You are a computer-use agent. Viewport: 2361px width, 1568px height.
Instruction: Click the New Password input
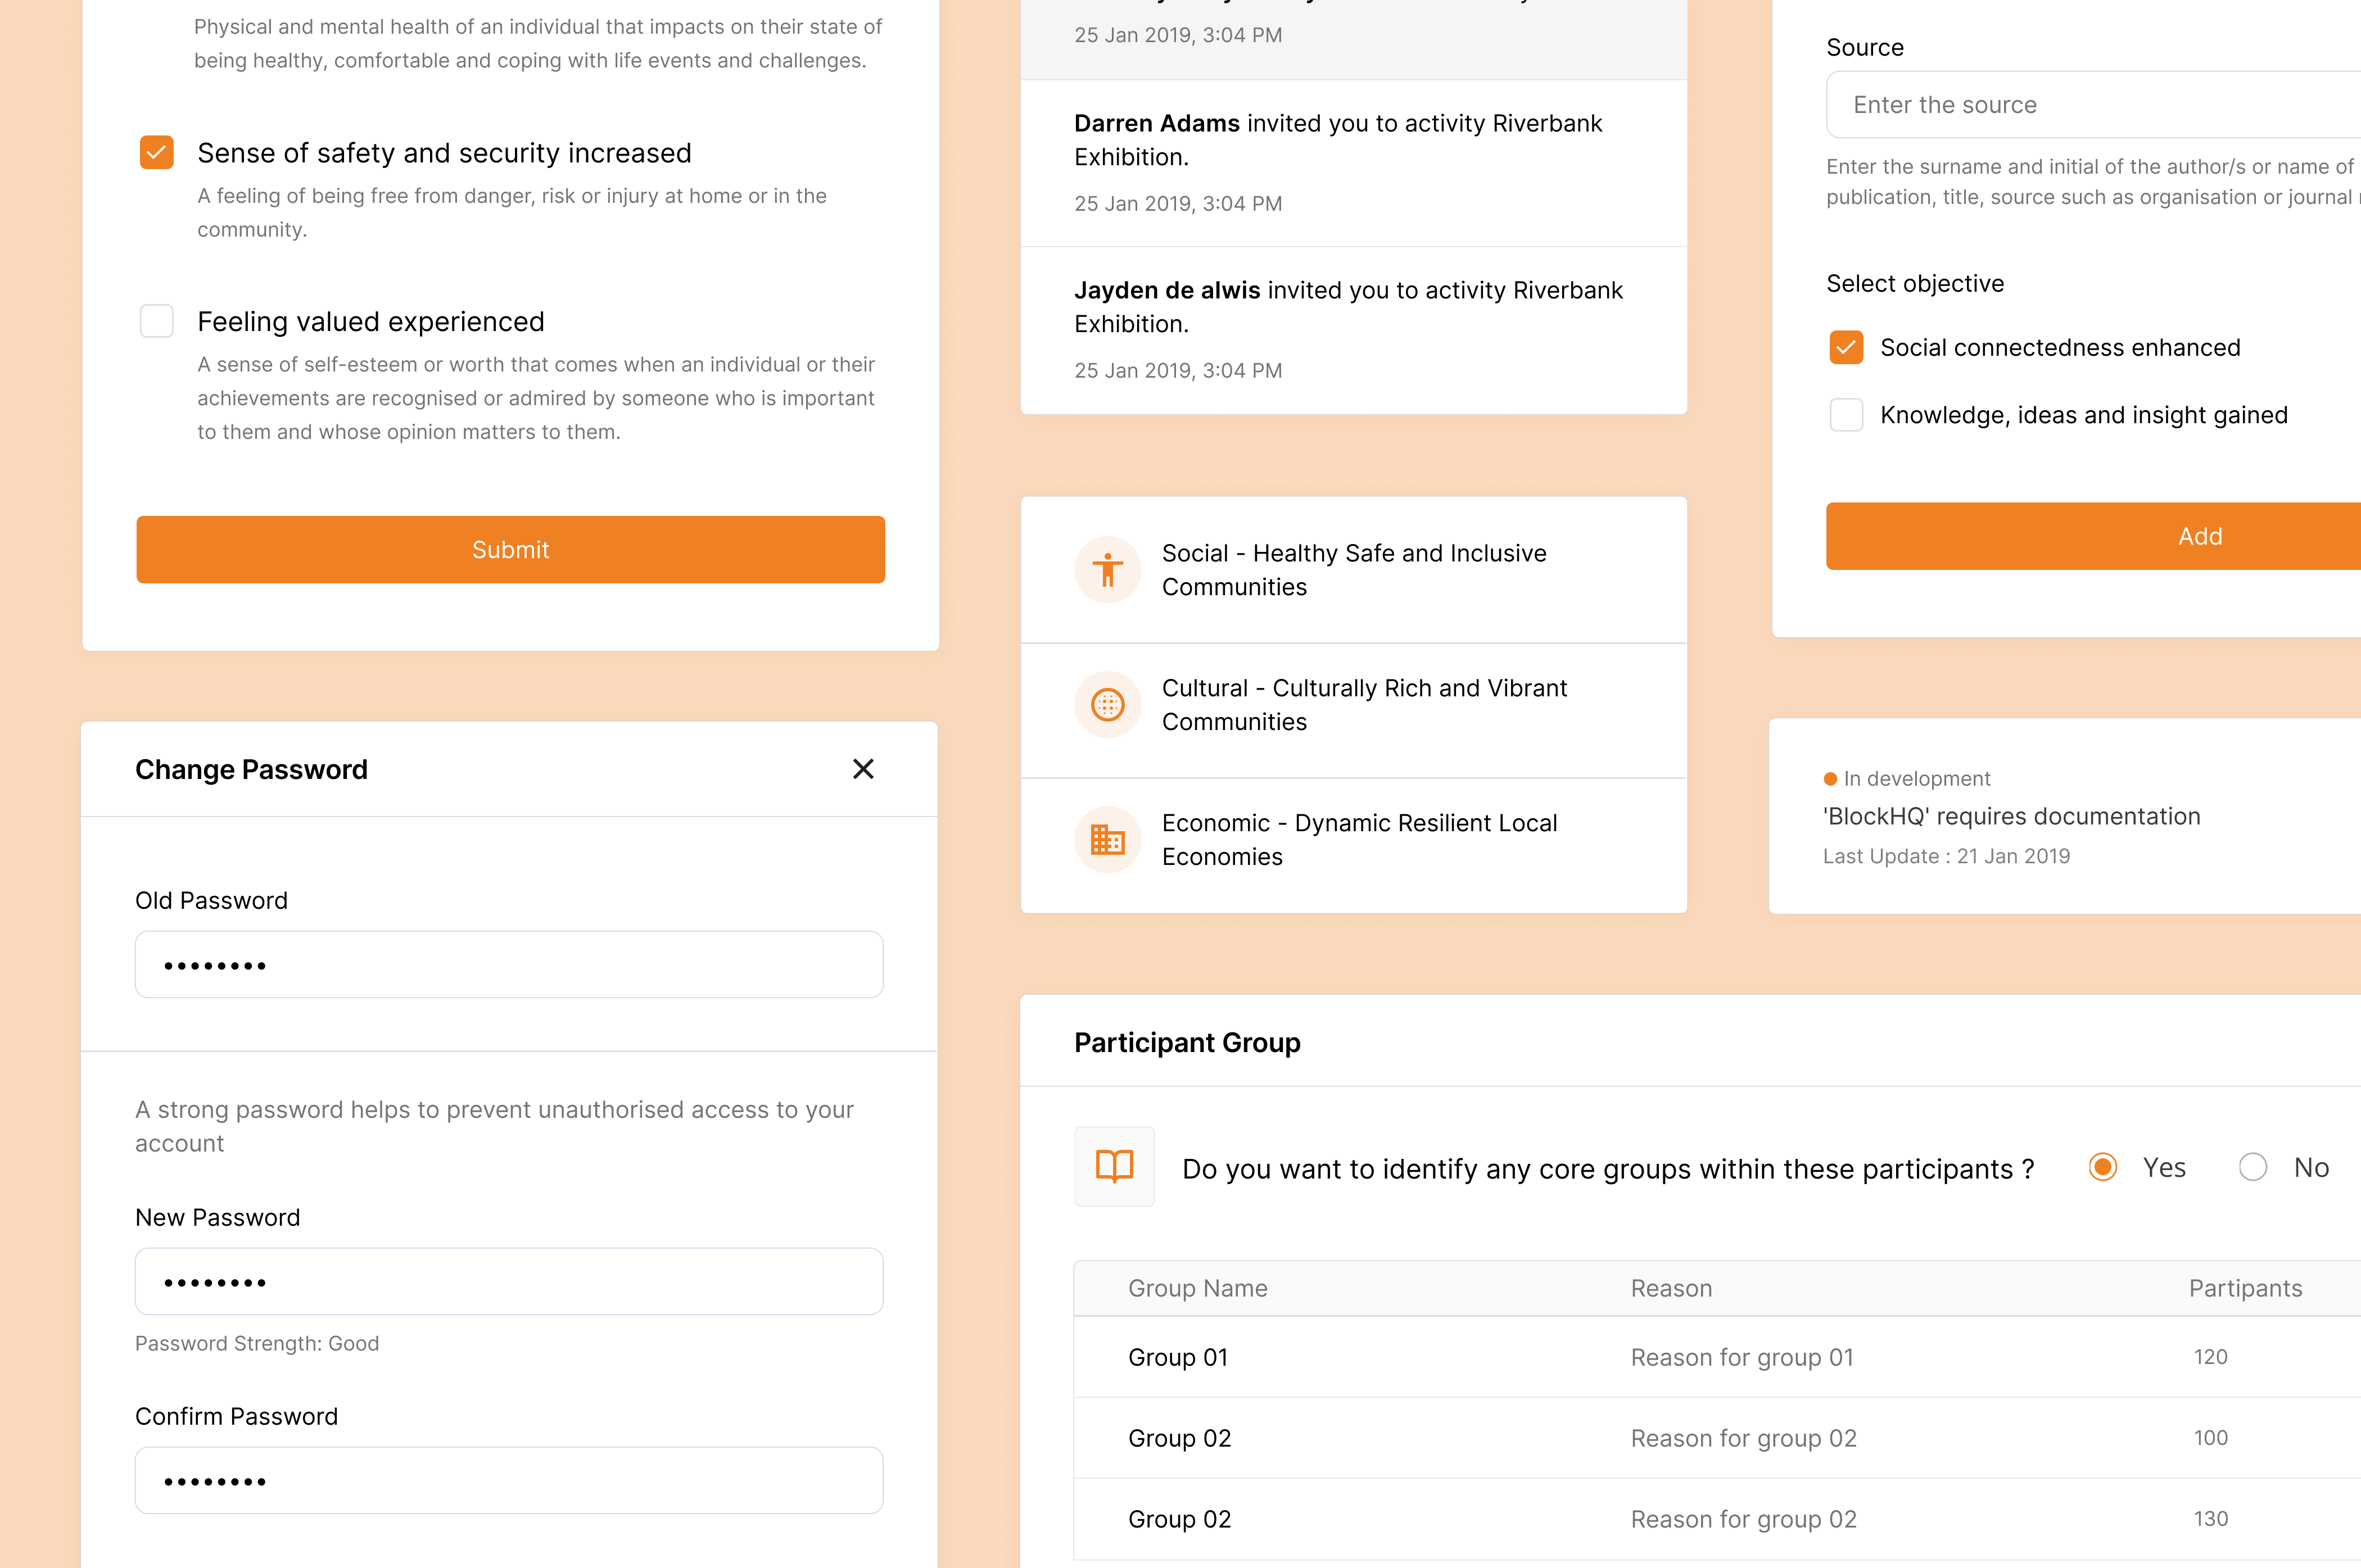(509, 1282)
